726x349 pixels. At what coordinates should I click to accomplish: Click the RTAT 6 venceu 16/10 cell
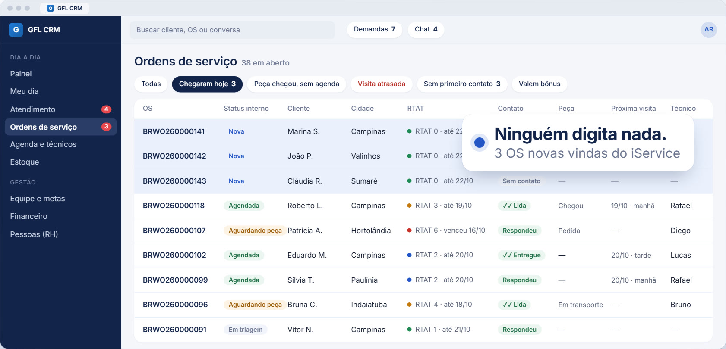(x=446, y=231)
